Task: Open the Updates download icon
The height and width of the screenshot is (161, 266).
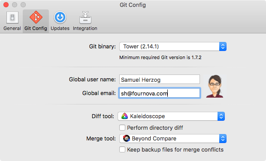Action: click(60, 17)
